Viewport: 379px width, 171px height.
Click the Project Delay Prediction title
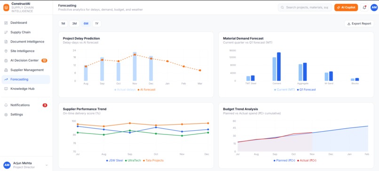[x=81, y=38]
